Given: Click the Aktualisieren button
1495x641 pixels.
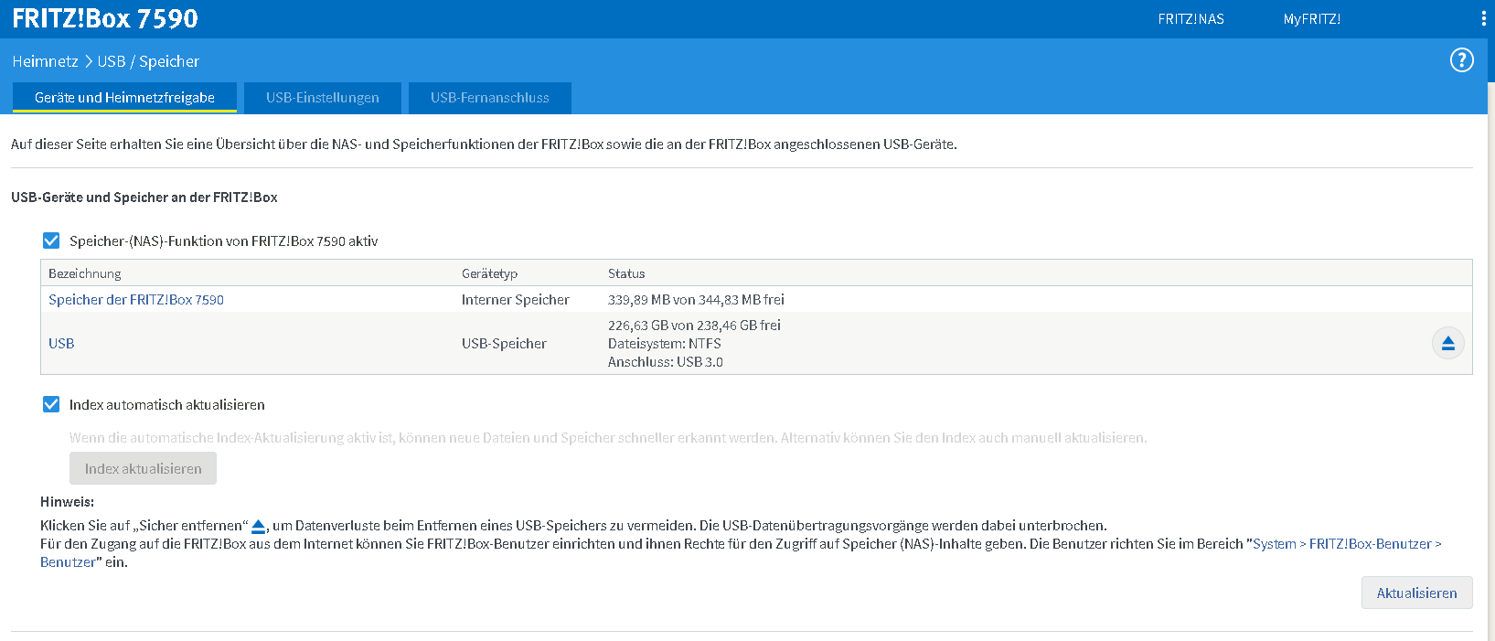Looking at the screenshot, I should pyautogui.click(x=1416, y=593).
